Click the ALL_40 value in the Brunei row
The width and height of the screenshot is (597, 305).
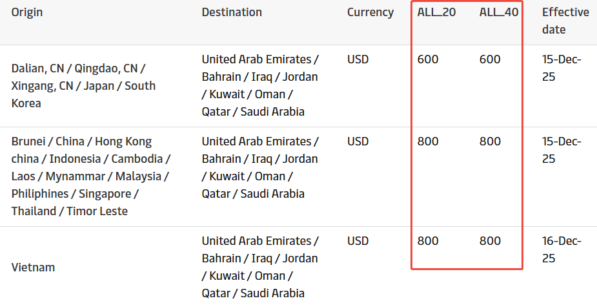click(x=490, y=142)
